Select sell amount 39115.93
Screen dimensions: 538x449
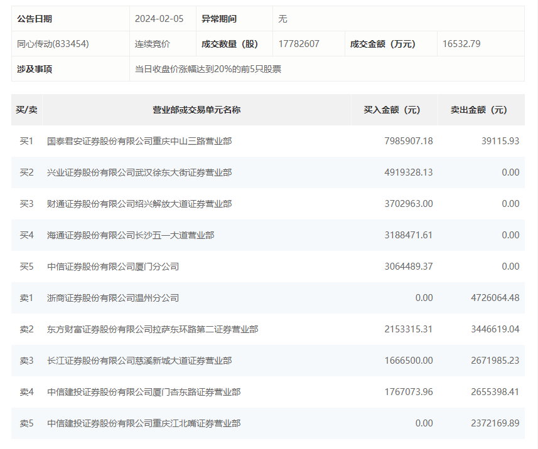pos(500,141)
